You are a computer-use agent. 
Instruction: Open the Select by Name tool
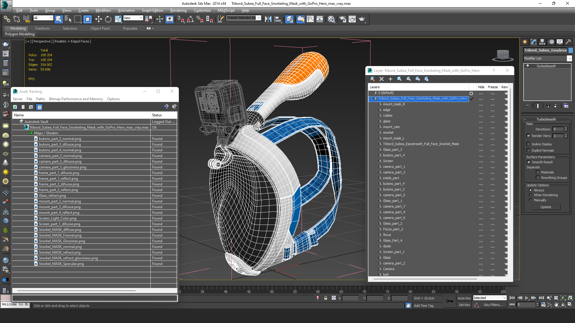click(x=68, y=19)
